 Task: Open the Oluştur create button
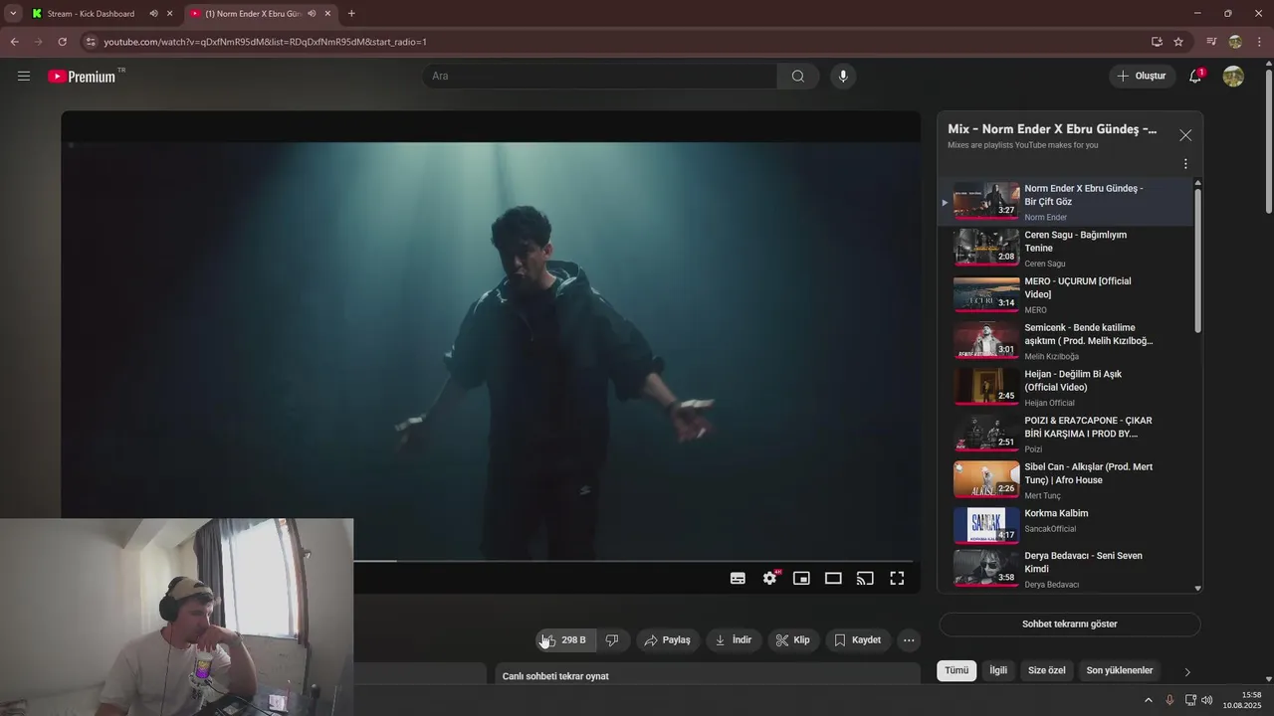coord(1142,76)
